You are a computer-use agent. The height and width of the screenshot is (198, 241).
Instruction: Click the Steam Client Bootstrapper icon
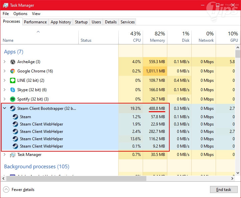pos(13,109)
